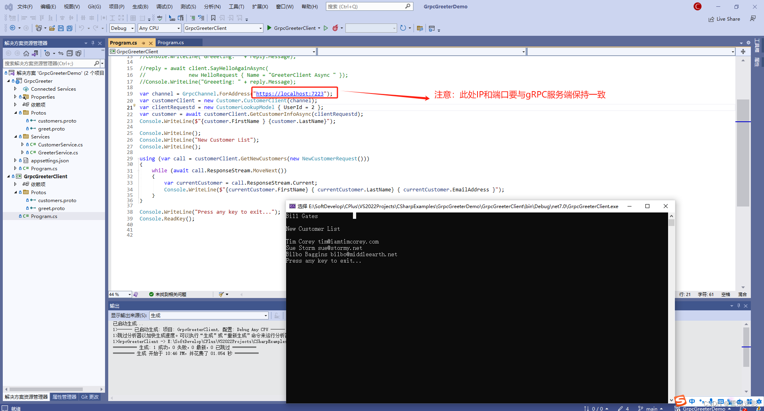Click the magnifier icon in Solution Explorer search
Screen dimensions: 764x411
(x=96, y=63)
